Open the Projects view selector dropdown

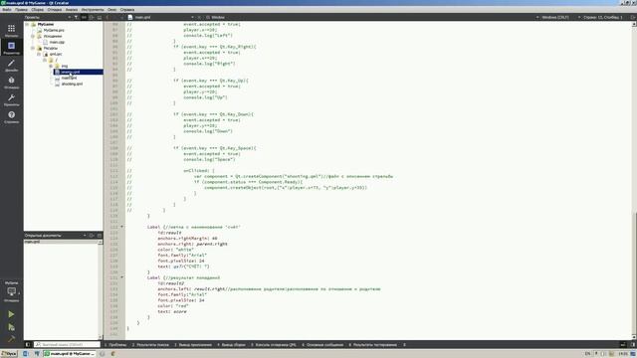(47, 18)
